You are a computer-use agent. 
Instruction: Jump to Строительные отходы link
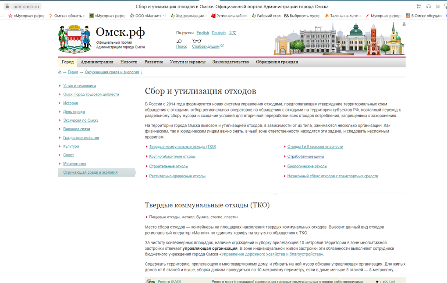pyautogui.click(x=168, y=166)
